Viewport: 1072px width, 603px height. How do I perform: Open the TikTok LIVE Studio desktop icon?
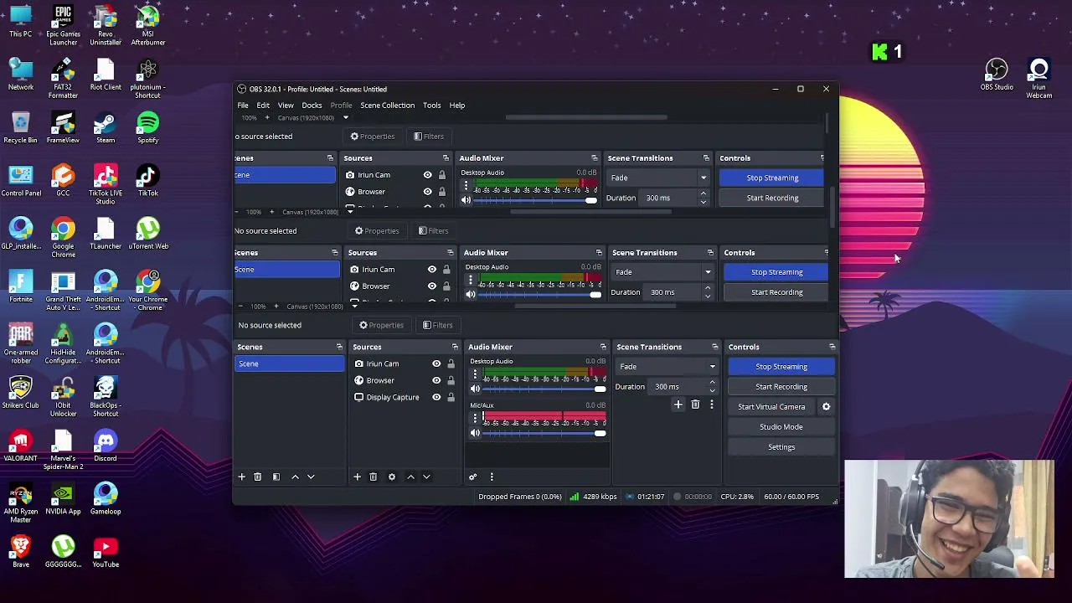point(106,184)
